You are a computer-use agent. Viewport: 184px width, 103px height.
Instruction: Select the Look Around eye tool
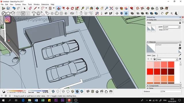(106, 13)
